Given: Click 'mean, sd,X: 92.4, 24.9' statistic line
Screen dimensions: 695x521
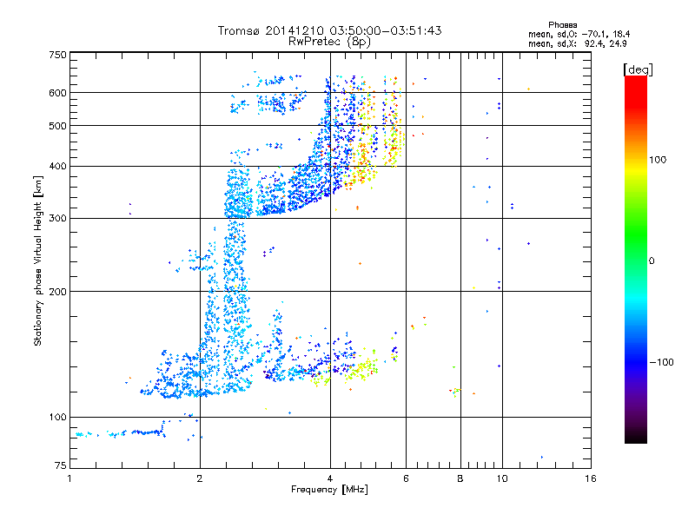Looking at the screenshot, I should point(578,43).
